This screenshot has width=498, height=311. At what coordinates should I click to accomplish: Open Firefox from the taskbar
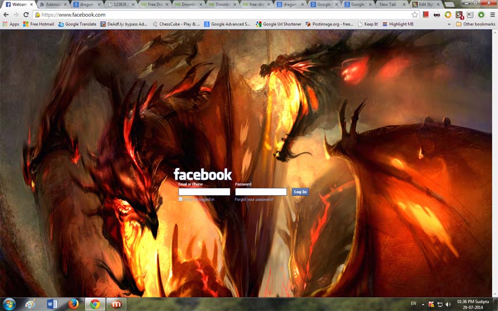point(73,304)
